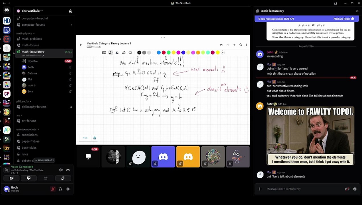Toggle screen sharing button

29,178
